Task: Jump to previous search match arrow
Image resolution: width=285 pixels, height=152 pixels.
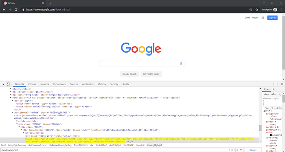Action: pyautogui.click(x=237, y=150)
